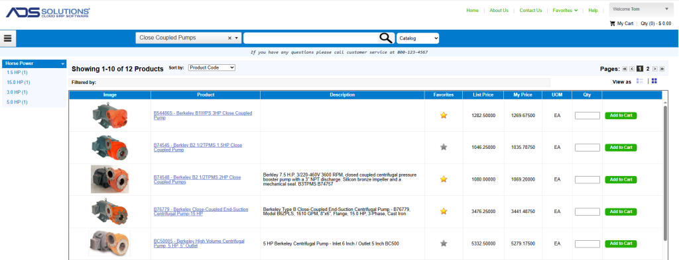The width and height of the screenshot is (679, 260).
Task: Open B74548 Berkeley 2HP pumps link
Action: [197, 180]
